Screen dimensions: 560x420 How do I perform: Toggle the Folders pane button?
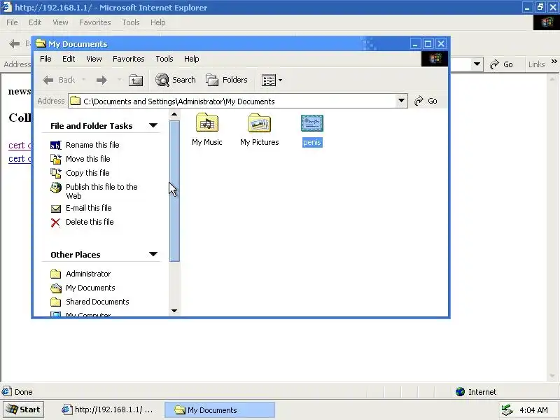[x=226, y=80]
